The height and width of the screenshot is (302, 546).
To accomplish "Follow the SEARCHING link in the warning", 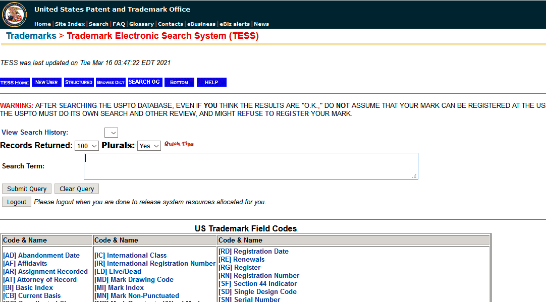I will click(x=78, y=105).
